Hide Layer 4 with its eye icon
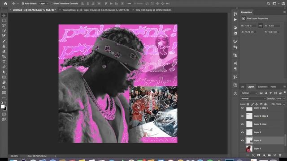The image size is (287, 161). coord(242,140)
